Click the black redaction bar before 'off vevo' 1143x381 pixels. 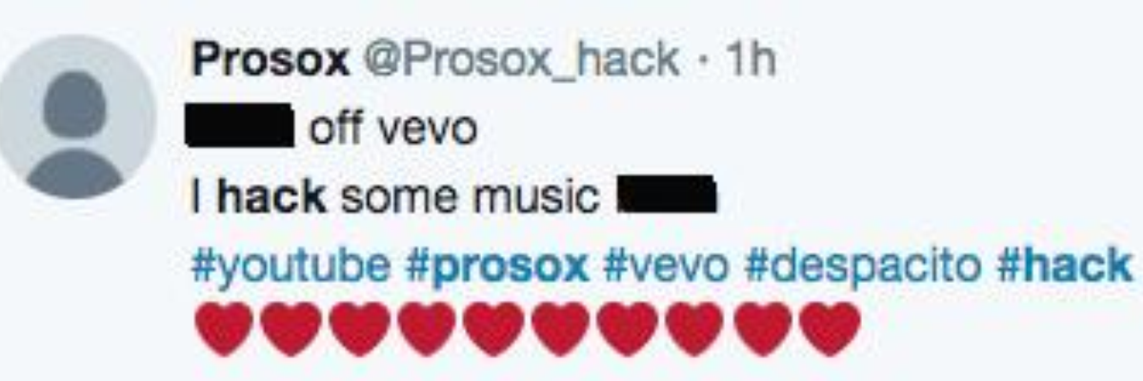click(x=239, y=129)
